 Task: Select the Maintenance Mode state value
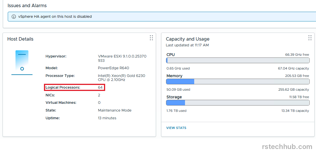[115, 110]
